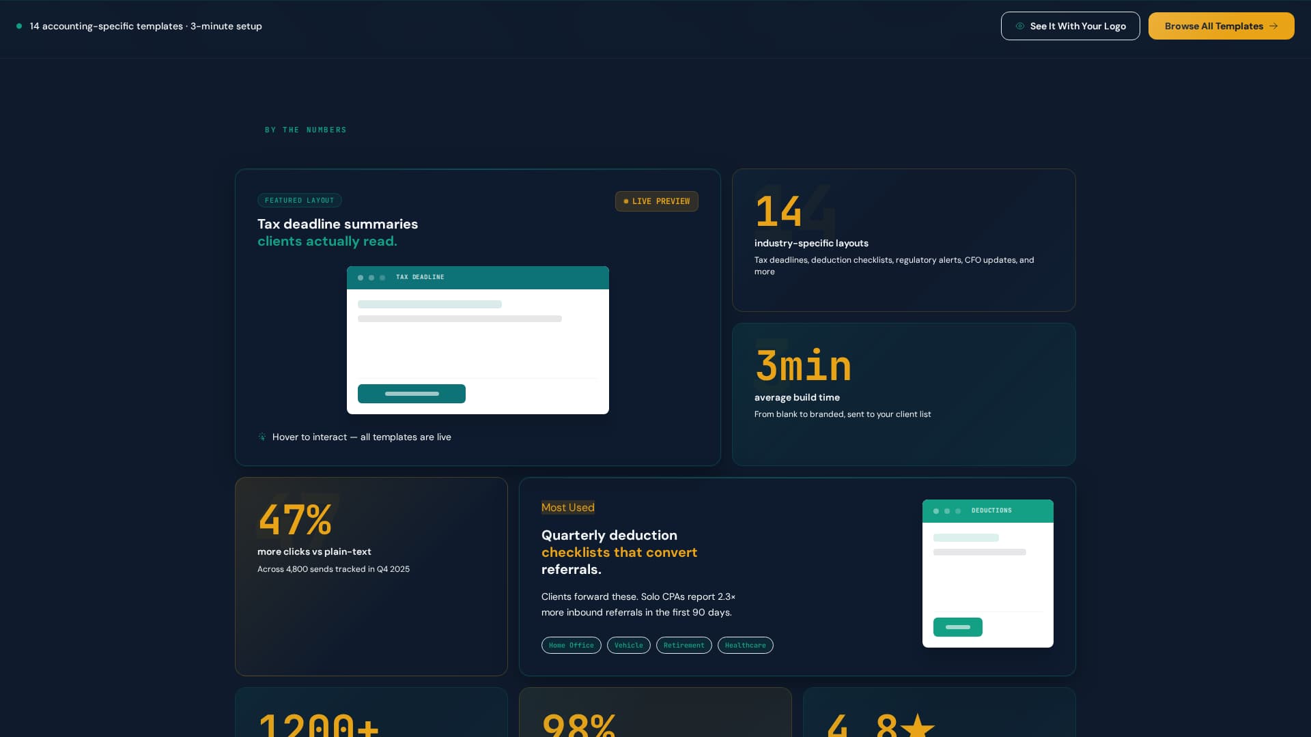Click the green status dot in the top bar

coord(19,26)
